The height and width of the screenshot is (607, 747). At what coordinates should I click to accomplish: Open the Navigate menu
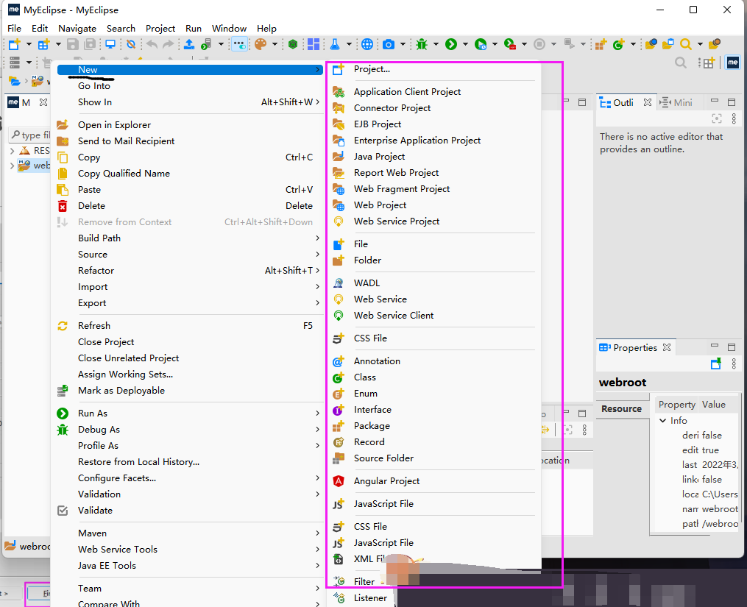[77, 29]
